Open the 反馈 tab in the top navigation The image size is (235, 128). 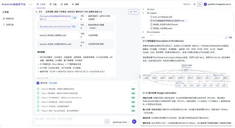click(64, 4)
